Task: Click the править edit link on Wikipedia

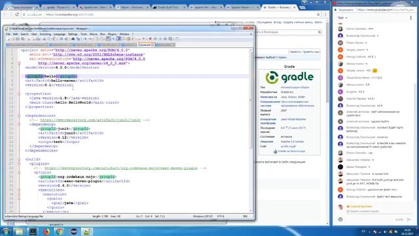Action: click(x=295, y=52)
